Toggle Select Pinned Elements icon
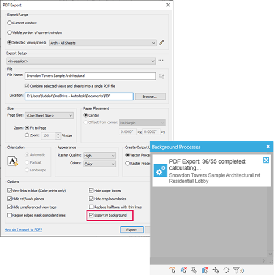274x275 pixels. click(x=194, y=270)
